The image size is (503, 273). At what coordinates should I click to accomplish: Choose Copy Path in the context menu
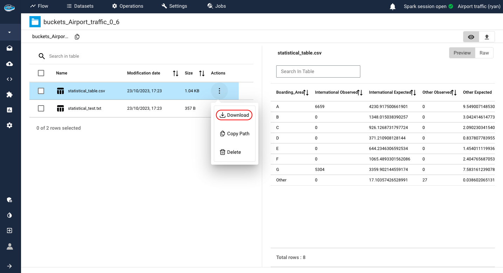pyautogui.click(x=234, y=134)
